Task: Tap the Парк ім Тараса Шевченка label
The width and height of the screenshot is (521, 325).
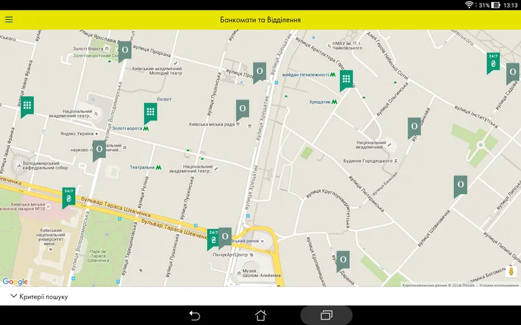Action: 98,256
